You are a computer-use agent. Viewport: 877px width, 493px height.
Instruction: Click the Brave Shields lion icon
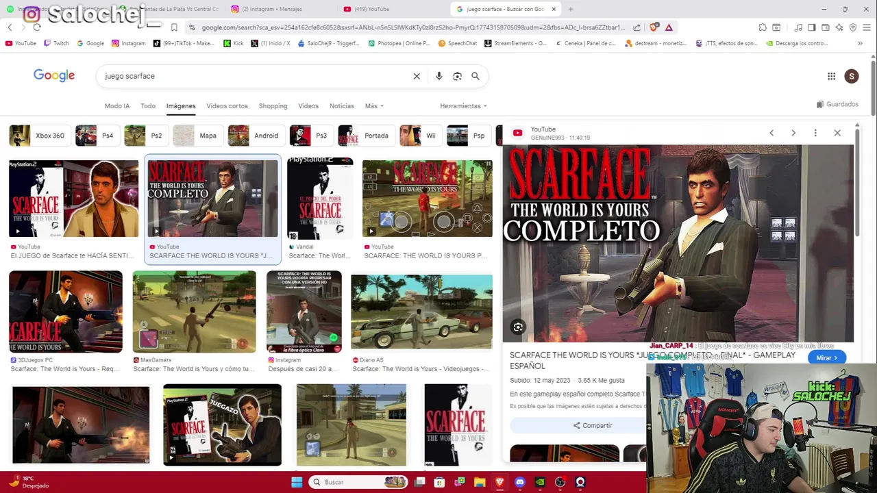[653, 27]
